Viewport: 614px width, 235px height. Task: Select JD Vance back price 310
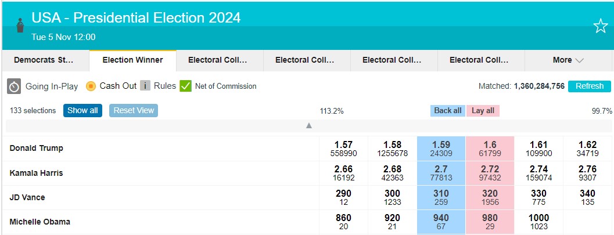441,197
